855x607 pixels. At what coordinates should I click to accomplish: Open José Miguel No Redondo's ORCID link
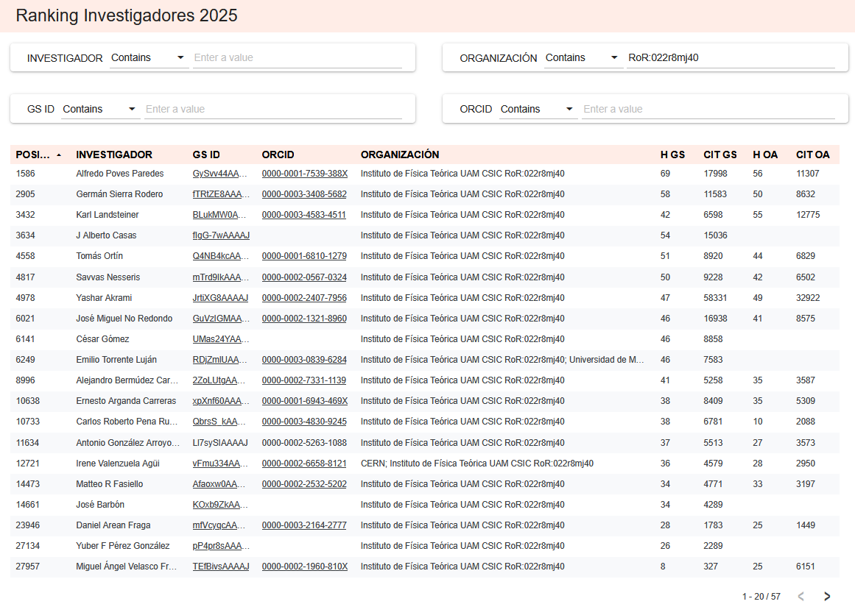pos(304,319)
